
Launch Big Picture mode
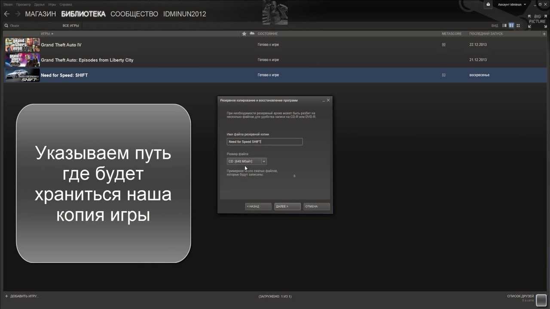click(x=537, y=21)
